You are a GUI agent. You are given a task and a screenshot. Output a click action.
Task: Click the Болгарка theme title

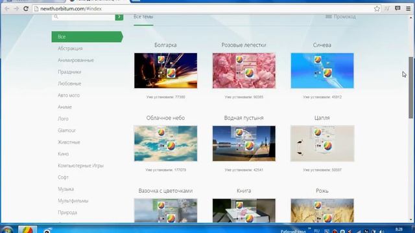point(165,45)
